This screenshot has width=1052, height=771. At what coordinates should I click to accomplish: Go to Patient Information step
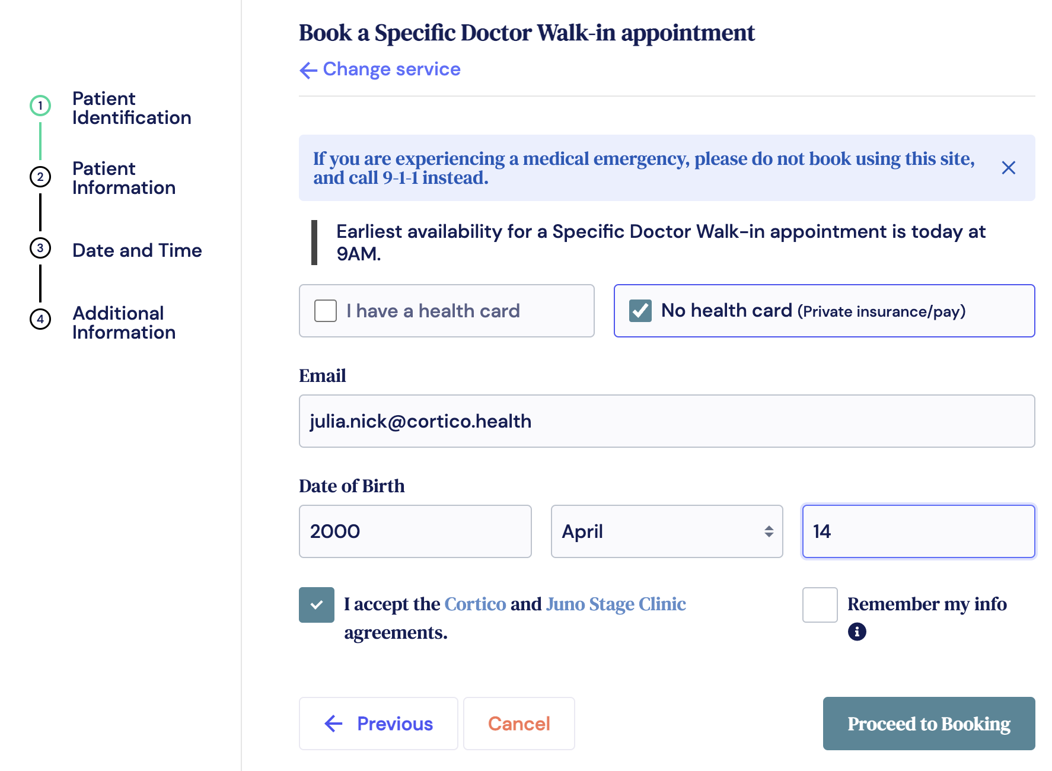124,178
